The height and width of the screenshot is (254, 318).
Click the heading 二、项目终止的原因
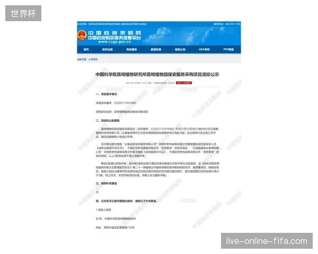tap(108, 121)
